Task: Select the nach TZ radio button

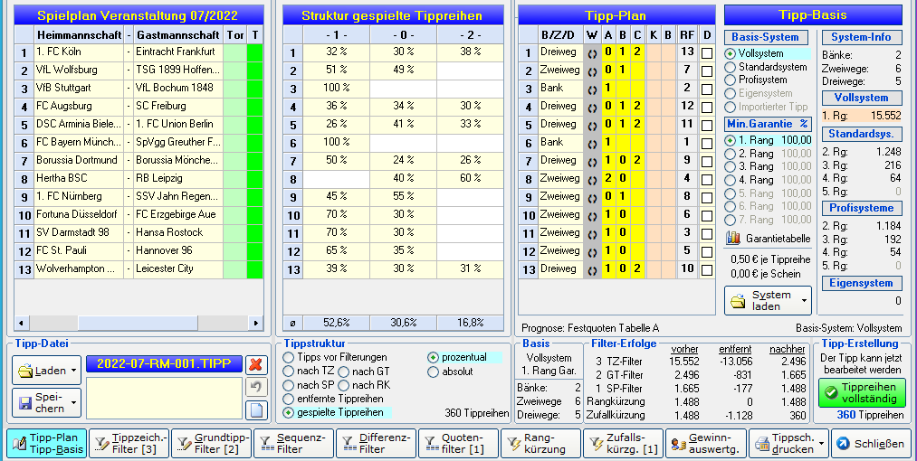Action: (289, 371)
